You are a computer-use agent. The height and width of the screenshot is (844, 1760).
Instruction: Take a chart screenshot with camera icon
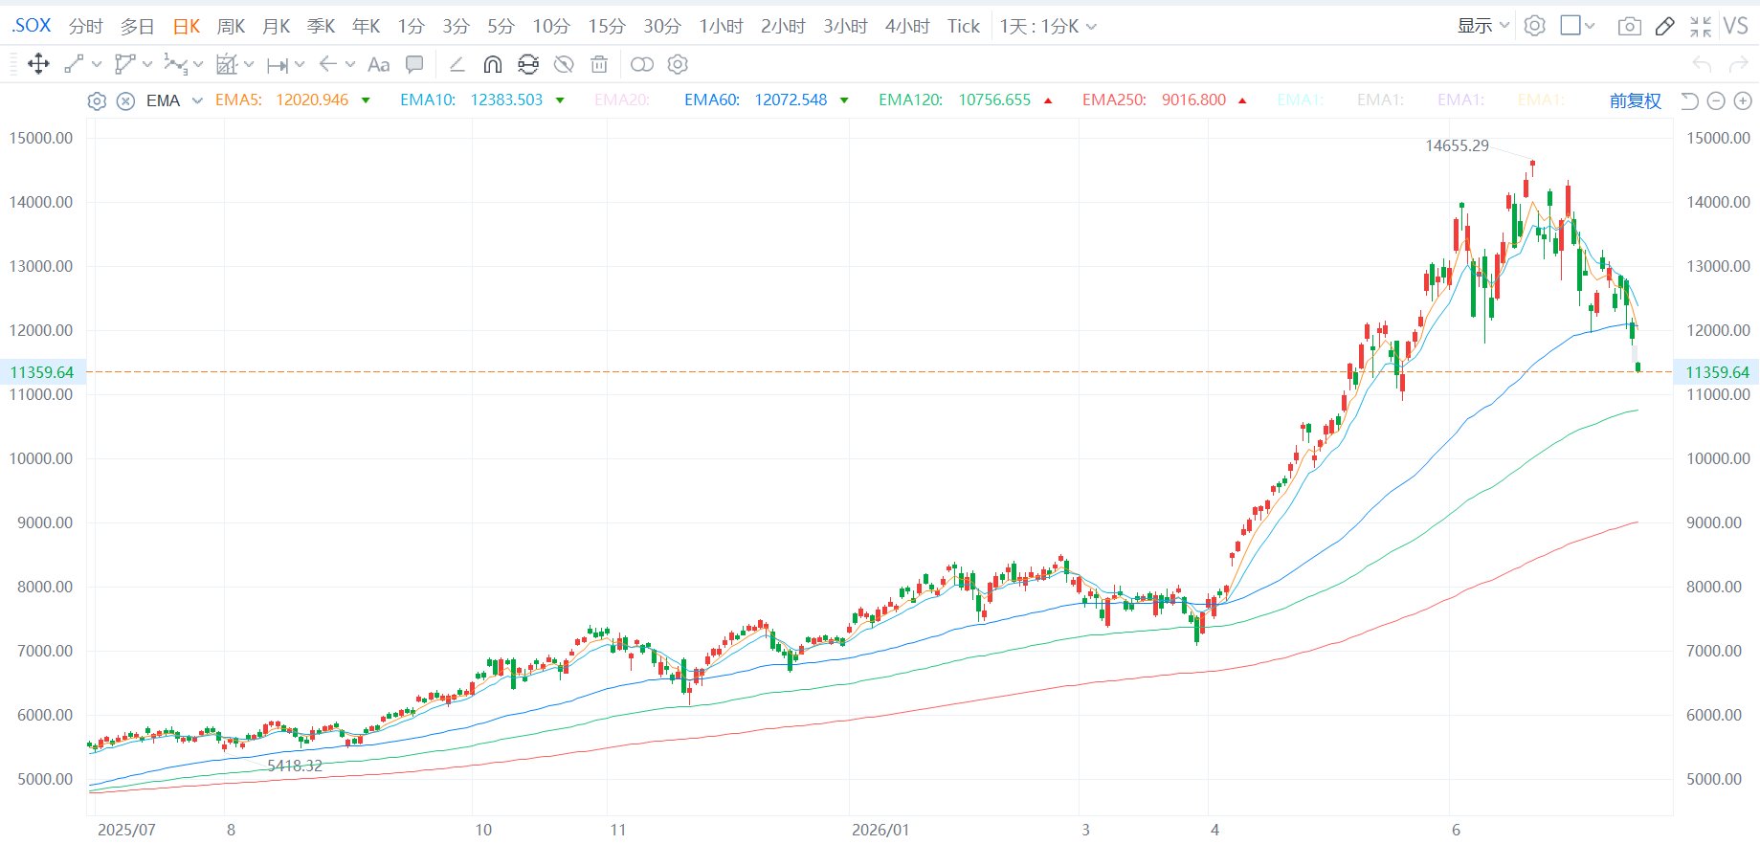[1629, 27]
